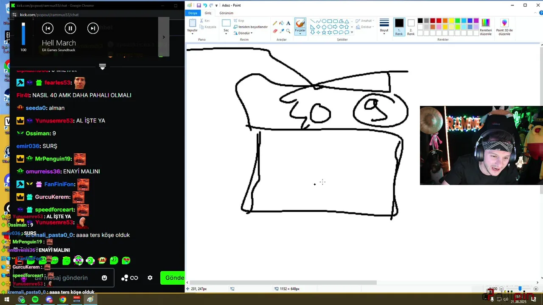The height and width of the screenshot is (305, 543).
Task: Click username Ossiman in chat
Action: (38, 133)
